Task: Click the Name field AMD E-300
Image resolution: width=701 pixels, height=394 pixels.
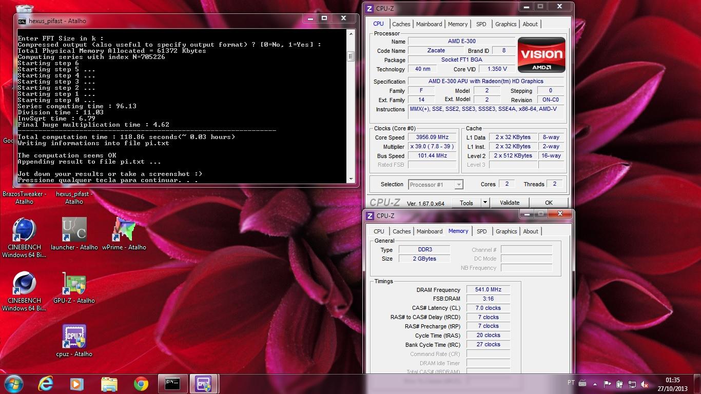Action: (x=461, y=41)
